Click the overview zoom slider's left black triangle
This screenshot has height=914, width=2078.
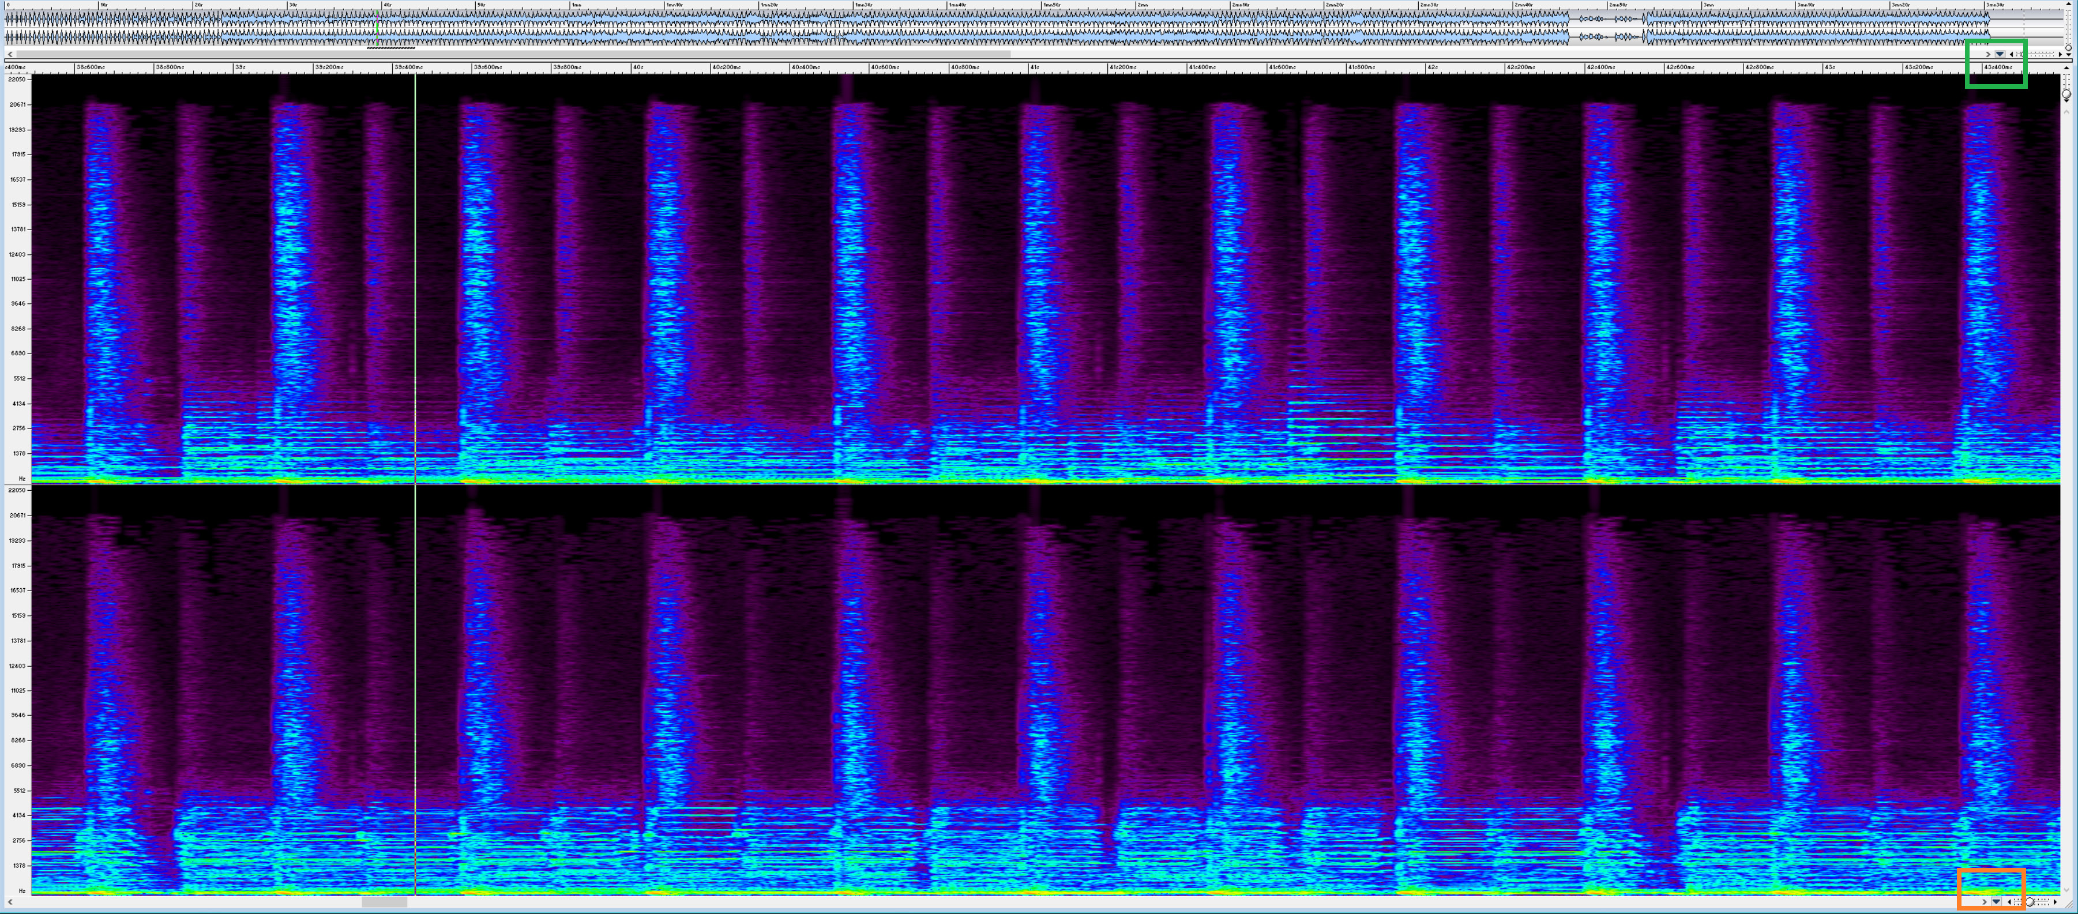tap(2011, 55)
